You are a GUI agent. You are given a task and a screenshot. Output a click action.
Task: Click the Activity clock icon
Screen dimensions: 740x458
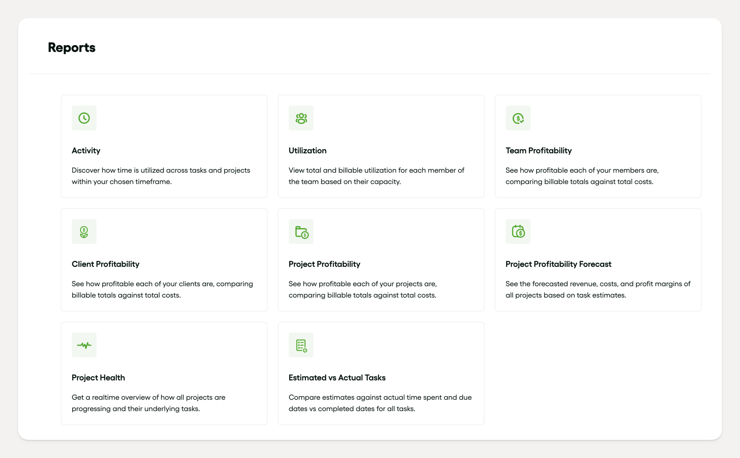[84, 118]
